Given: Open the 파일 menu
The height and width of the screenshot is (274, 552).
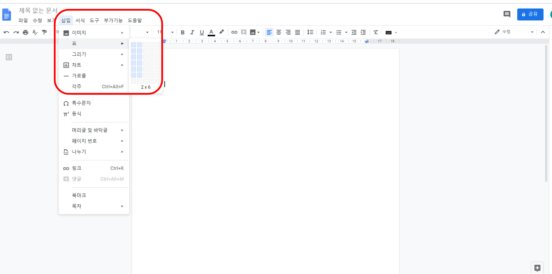Looking at the screenshot, I should pos(23,20).
